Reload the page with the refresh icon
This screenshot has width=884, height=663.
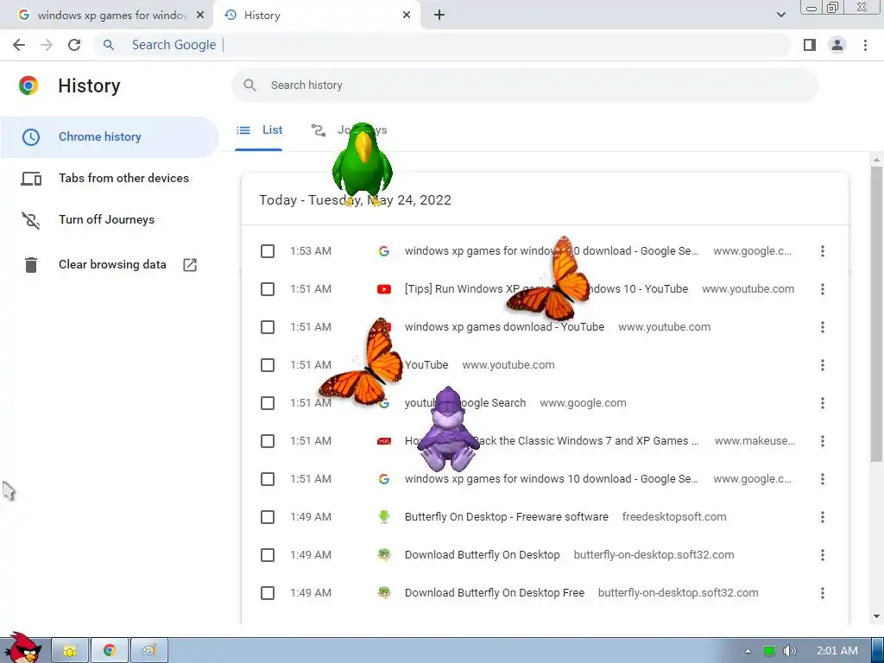pos(74,45)
